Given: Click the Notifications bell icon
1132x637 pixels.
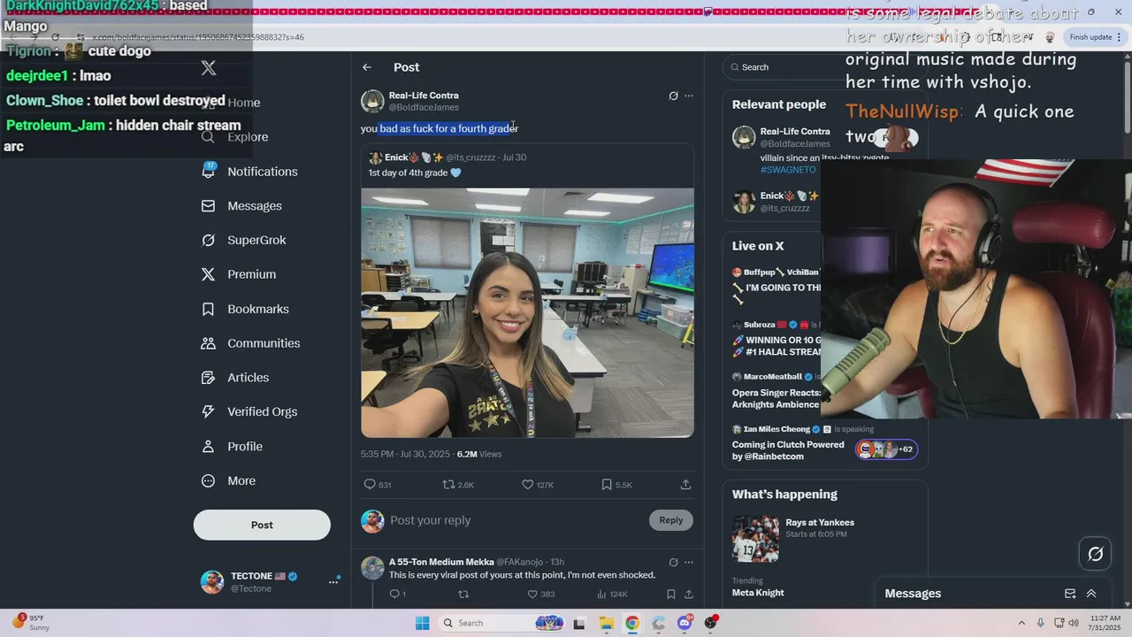Looking at the screenshot, I should (209, 172).
